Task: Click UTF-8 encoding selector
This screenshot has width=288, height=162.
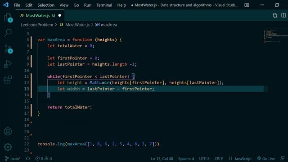Action: [204, 158]
